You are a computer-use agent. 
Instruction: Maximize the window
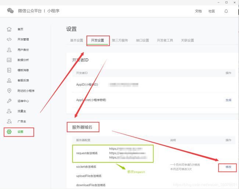pos(226,3)
